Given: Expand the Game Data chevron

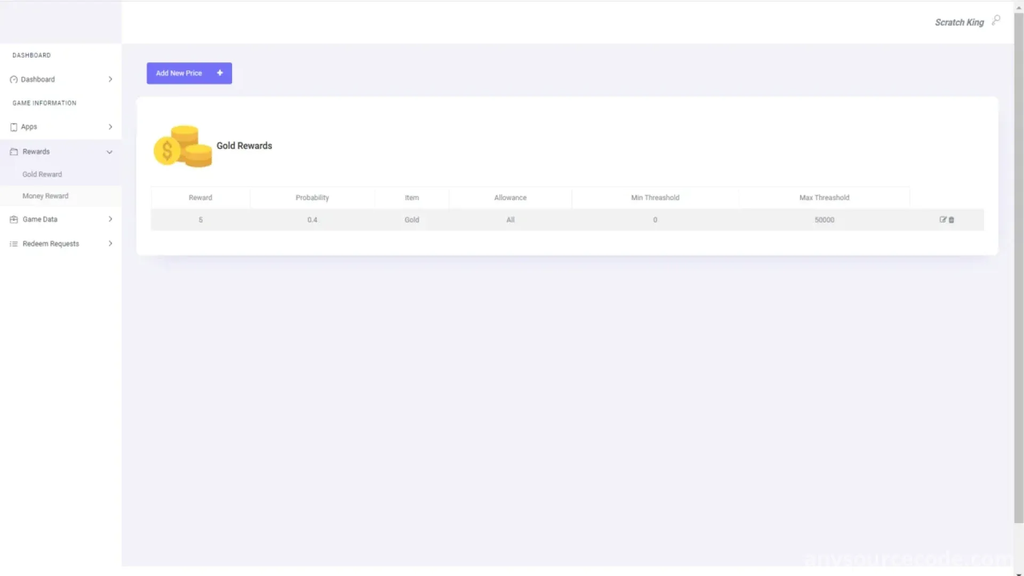Looking at the screenshot, I should pos(110,219).
